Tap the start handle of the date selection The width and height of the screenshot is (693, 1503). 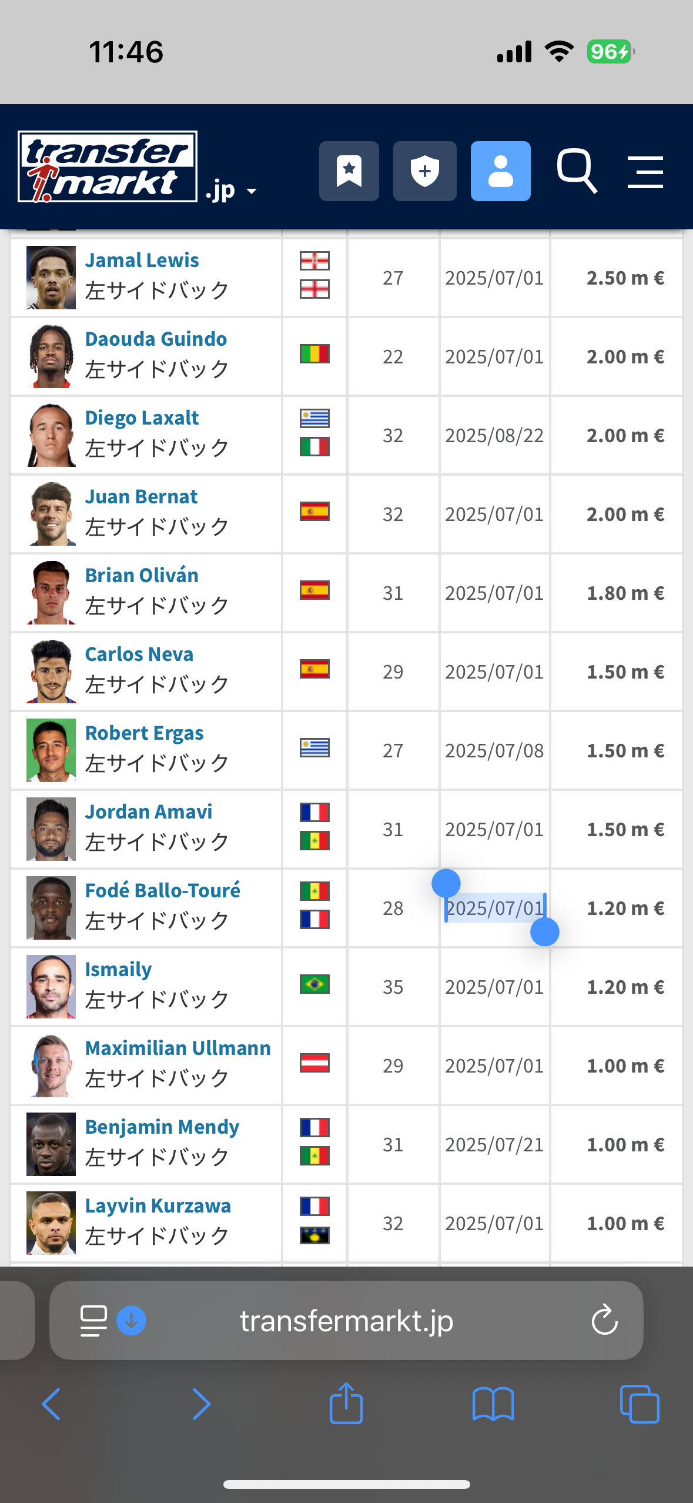click(446, 883)
